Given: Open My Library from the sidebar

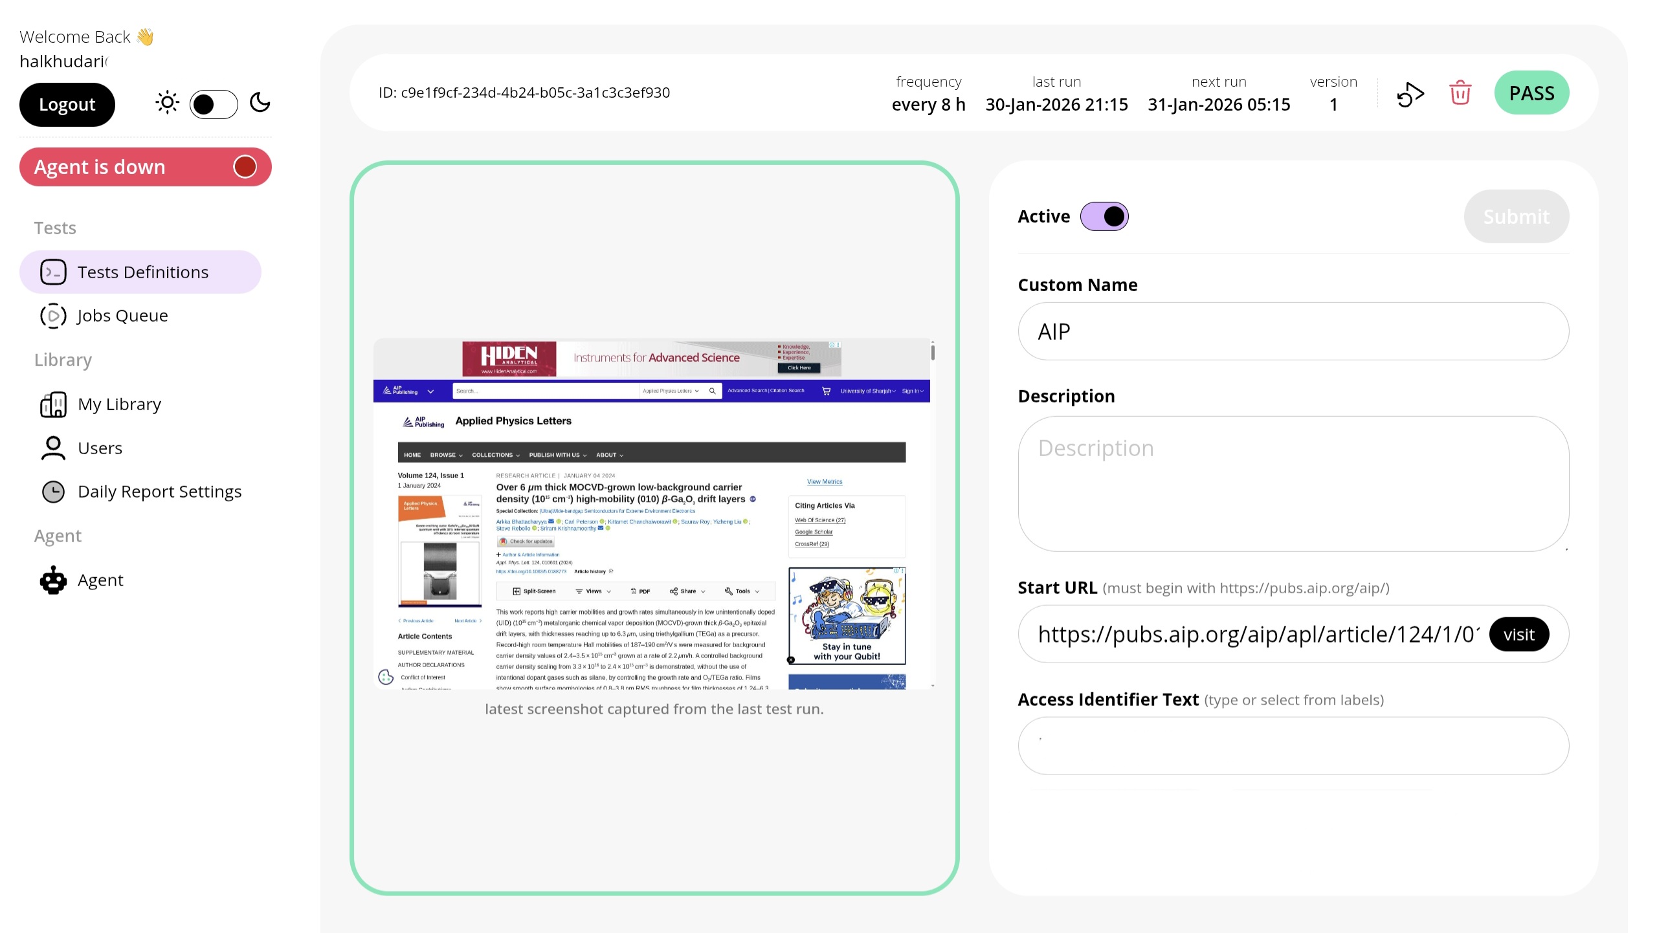Looking at the screenshot, I should tap(119, 404).
